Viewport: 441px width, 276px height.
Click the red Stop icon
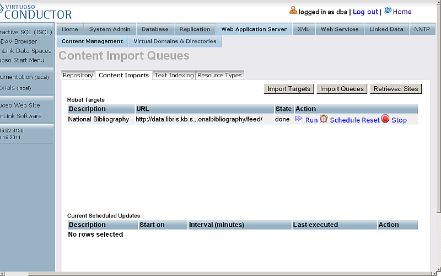pyautogui.click(x=385, y=119)
